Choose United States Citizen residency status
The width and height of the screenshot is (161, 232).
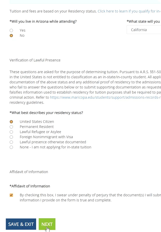[11, 122]
